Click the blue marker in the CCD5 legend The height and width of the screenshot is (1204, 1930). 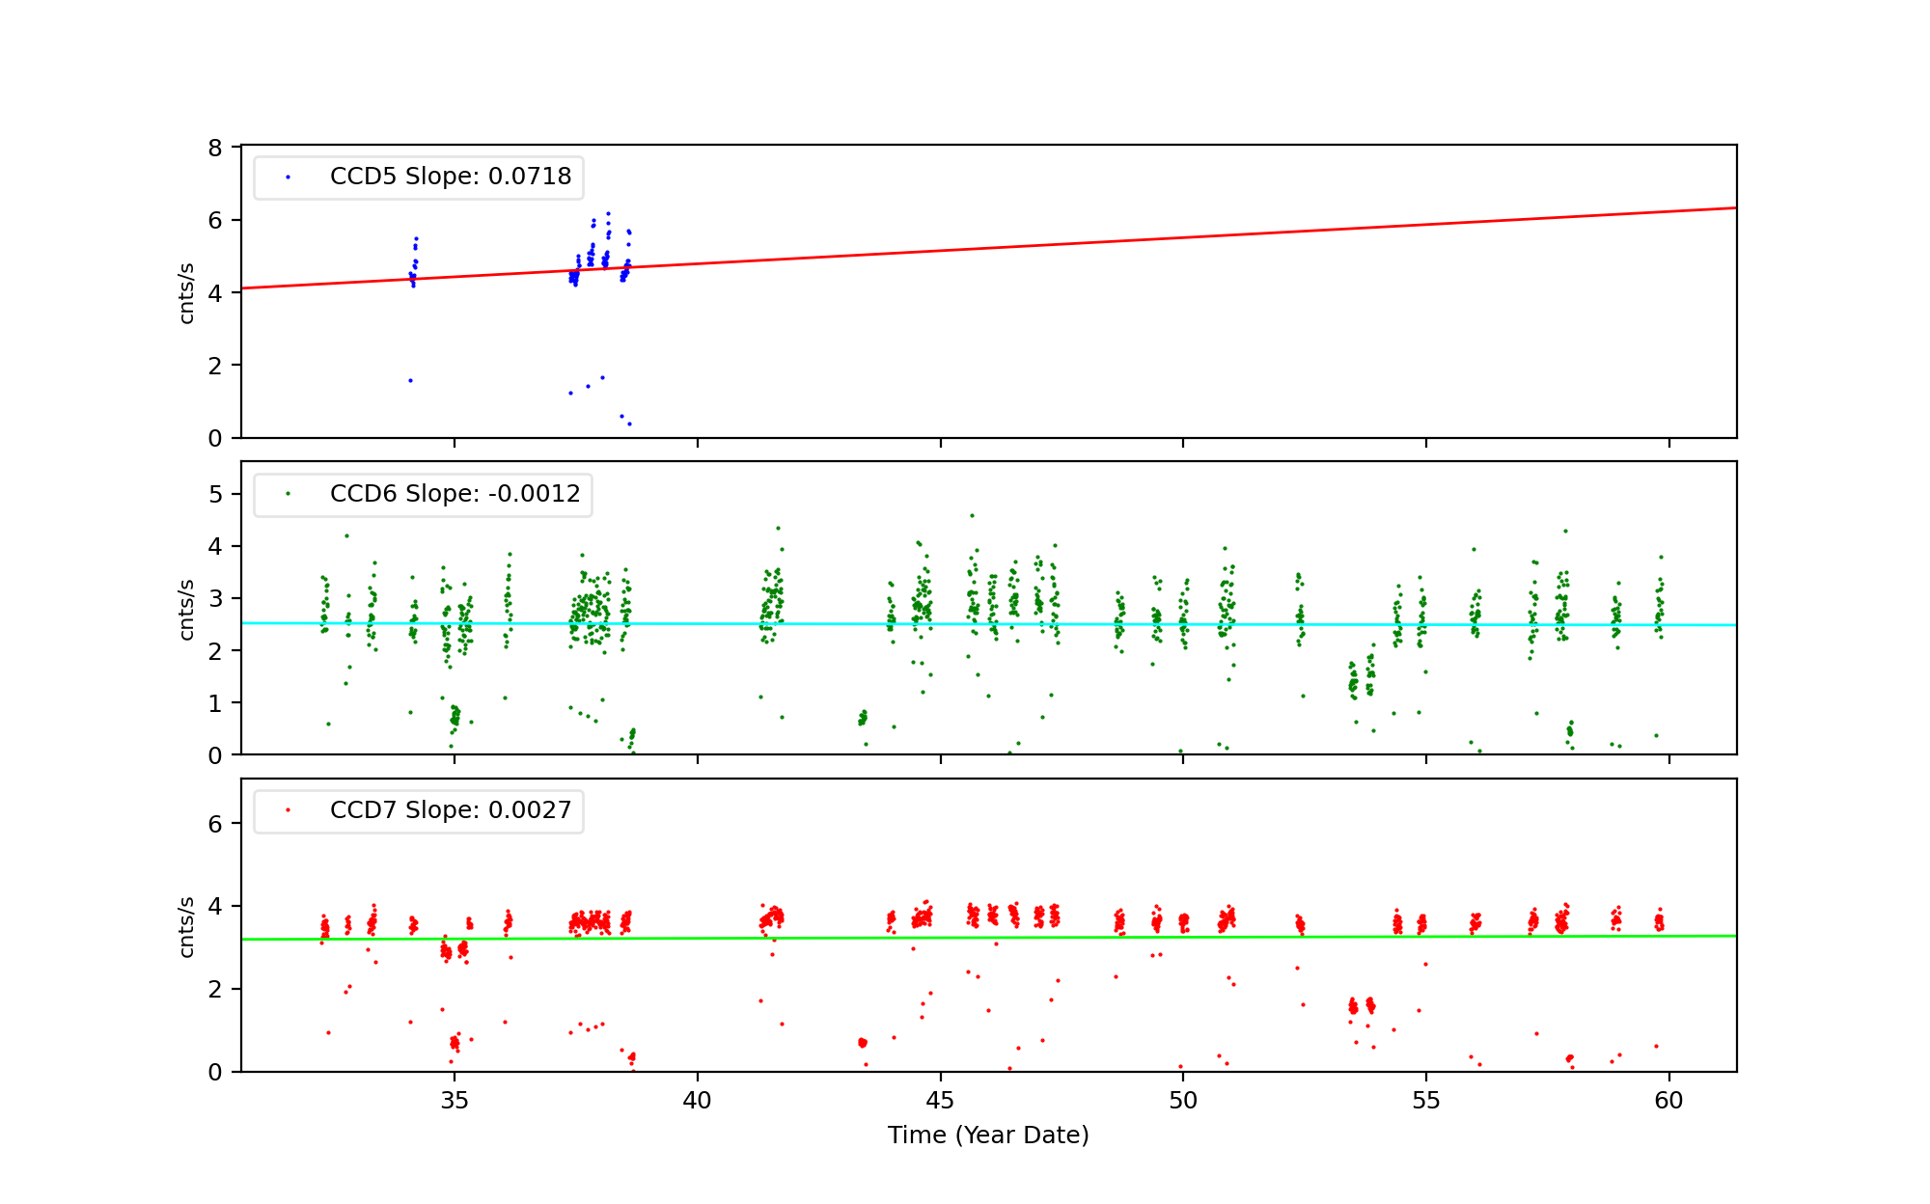288,178
